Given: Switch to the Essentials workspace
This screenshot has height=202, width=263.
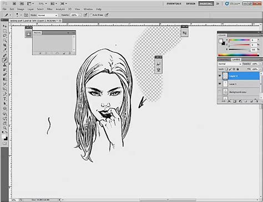Looking at the screenshot, I should pos(174,3).
